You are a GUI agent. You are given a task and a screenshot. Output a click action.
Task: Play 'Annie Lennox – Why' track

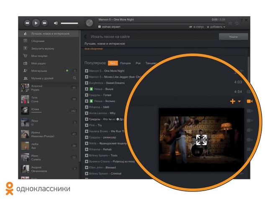pyautogui.click(x=87, y=113)
